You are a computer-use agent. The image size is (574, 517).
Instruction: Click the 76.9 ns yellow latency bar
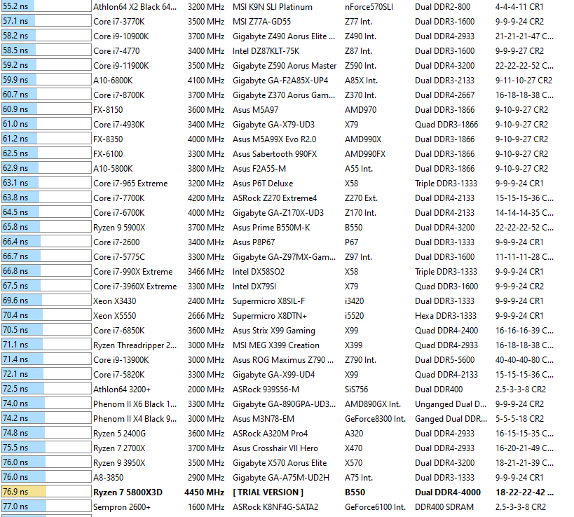46,492
